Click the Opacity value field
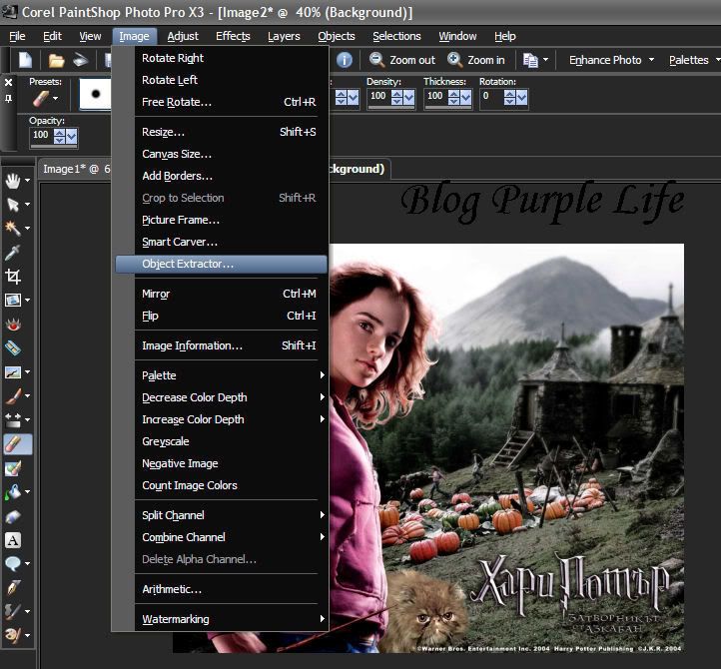This screenshot has height=669, width=721. 41,135
